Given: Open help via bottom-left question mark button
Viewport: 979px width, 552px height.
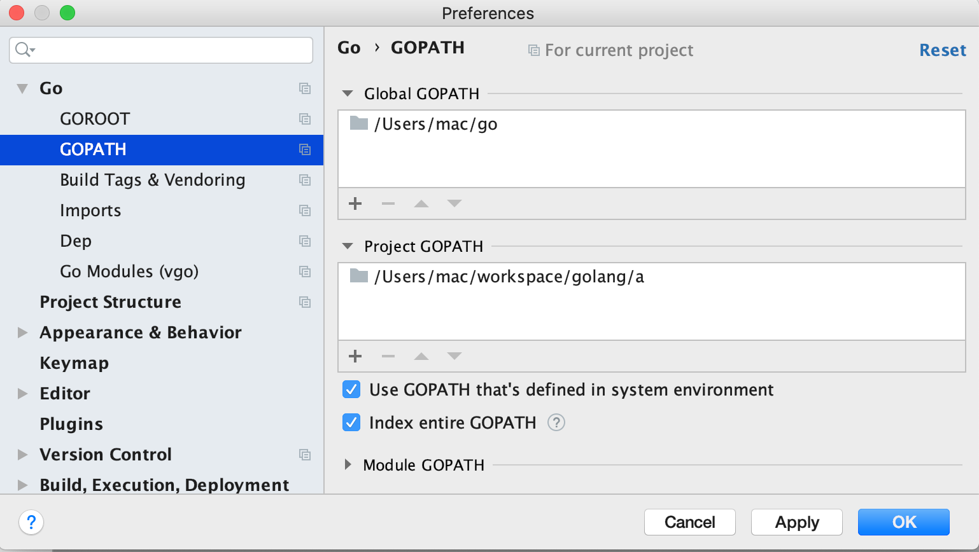Looking at the screenshot, I should [x=31, y=522].
